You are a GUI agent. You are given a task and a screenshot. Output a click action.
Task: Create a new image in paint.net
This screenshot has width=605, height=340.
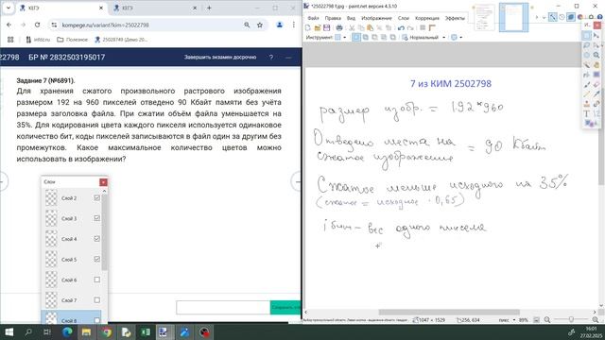point(307,27)
